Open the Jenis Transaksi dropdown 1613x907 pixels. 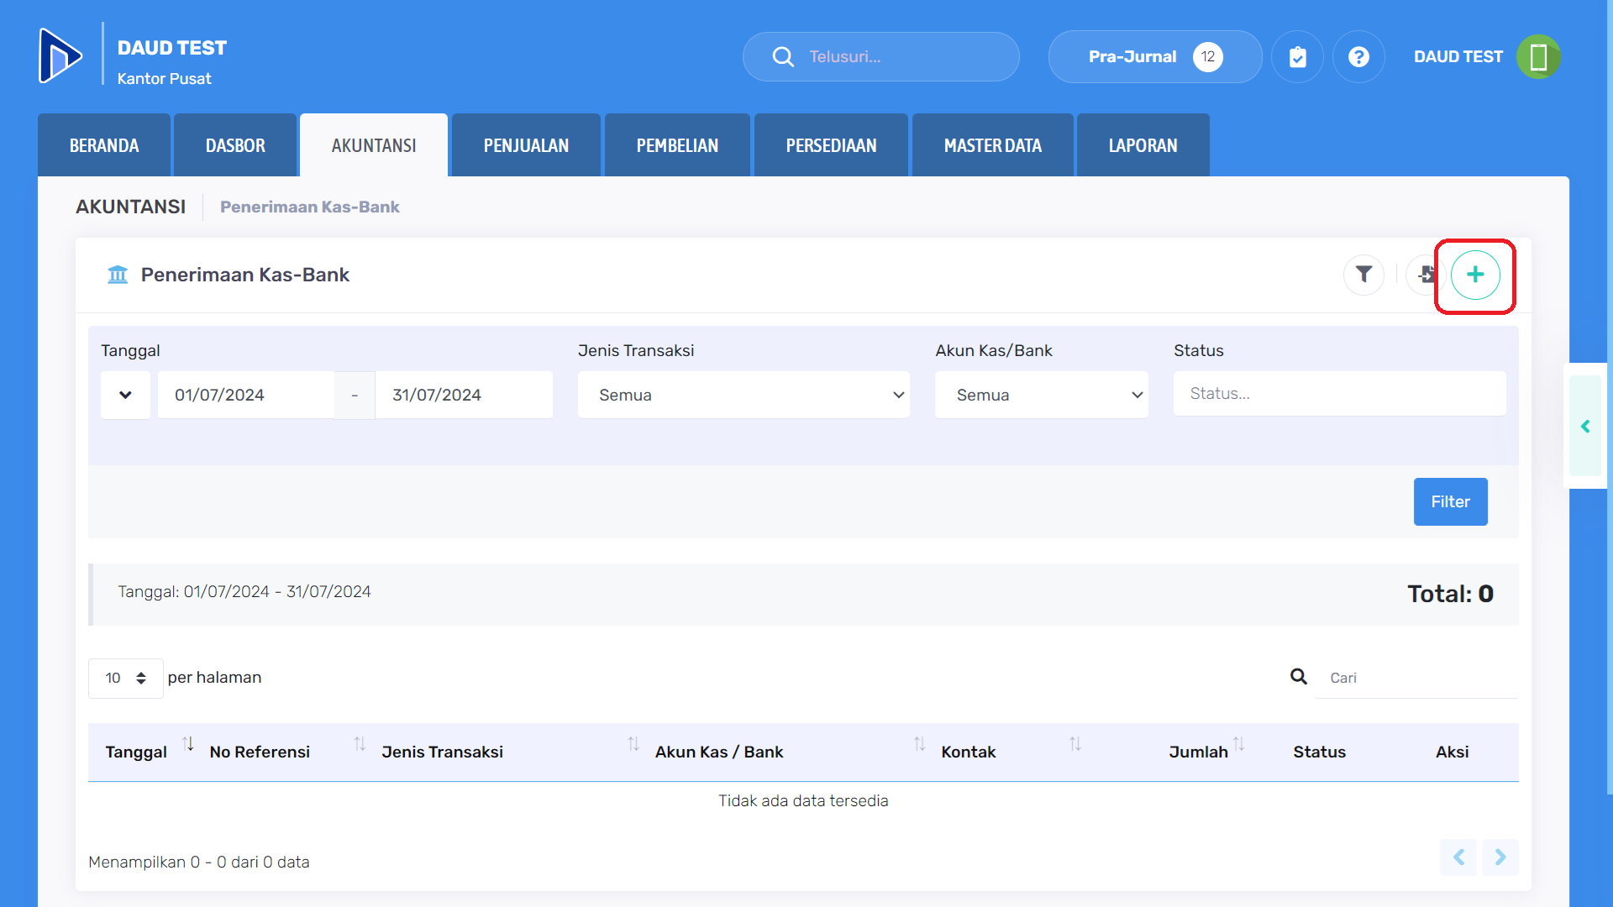point(743,395)
